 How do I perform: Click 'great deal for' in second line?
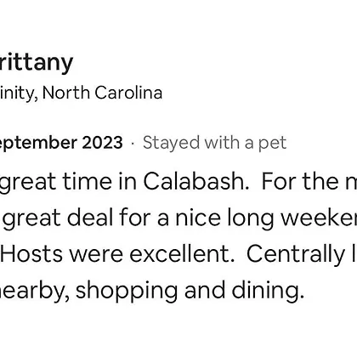76,218
